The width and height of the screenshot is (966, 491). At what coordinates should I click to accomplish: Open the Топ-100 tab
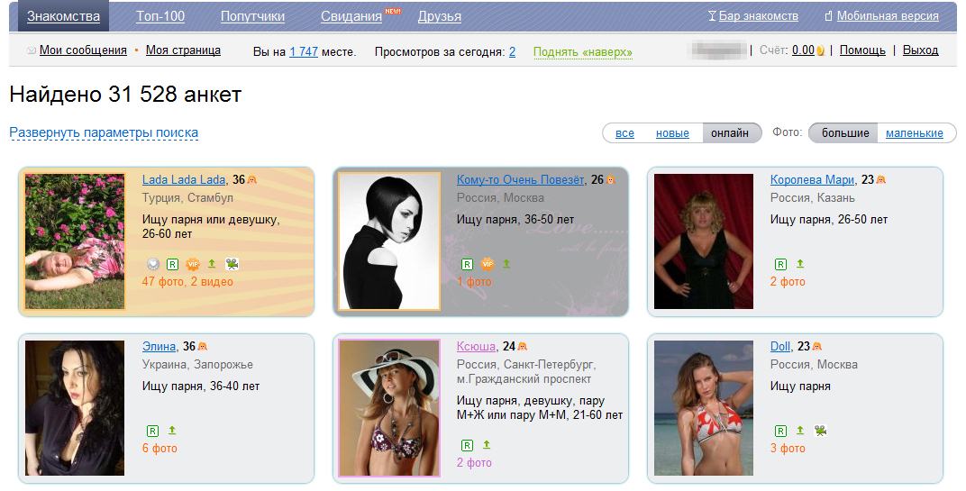click(x=160, y=16)
